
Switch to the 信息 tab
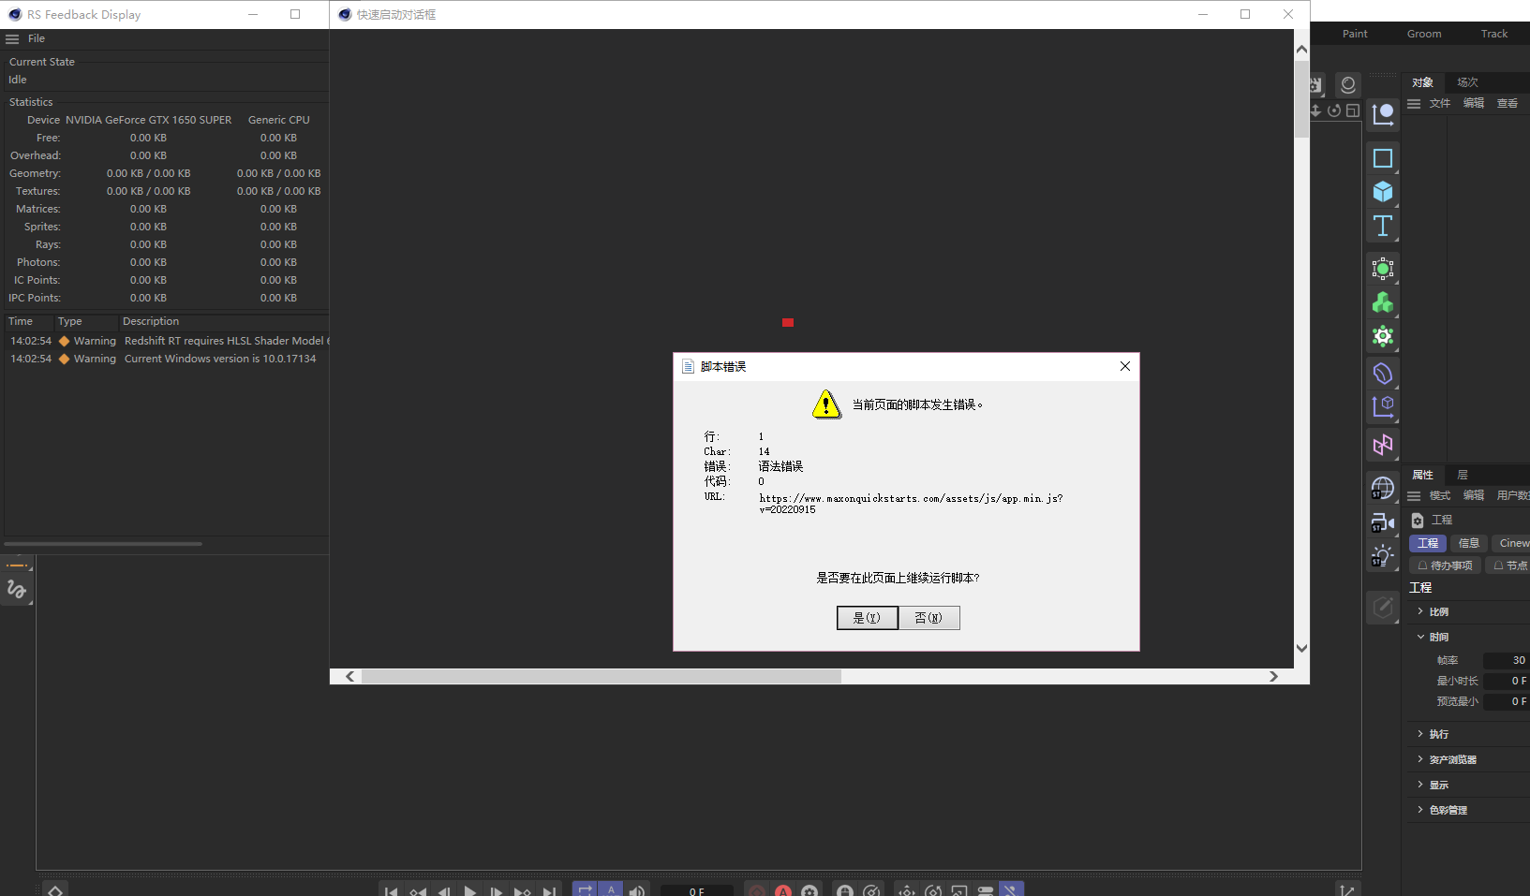pyautogui.click(x=1468, y=543)
